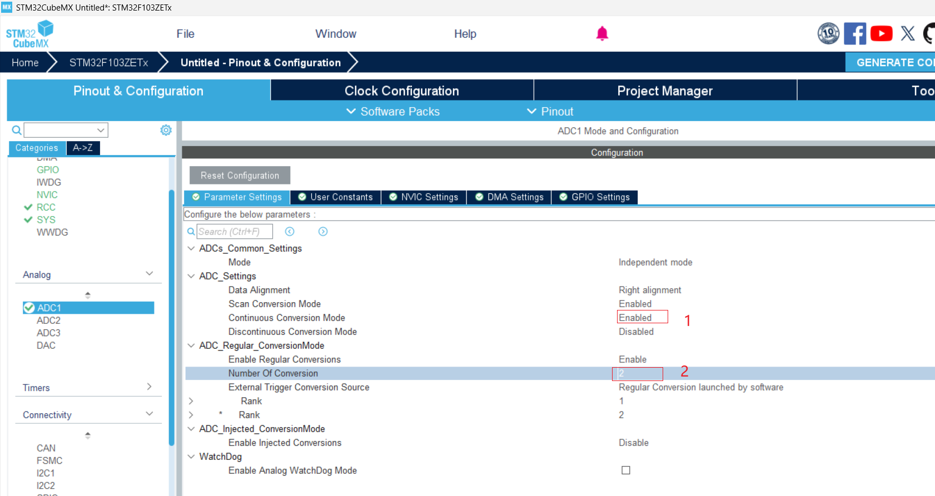Click the peripheral search magnifier icon
The width and height of the screenshot is (935, 496).
pos(17,130)
